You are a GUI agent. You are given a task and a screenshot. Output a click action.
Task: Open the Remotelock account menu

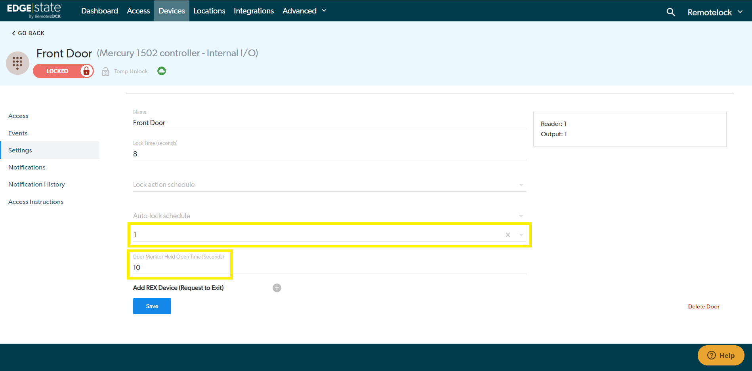715,12
